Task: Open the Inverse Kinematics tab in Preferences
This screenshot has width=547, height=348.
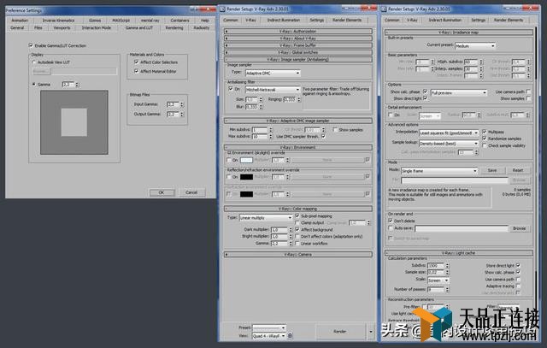Action: (x=58, y=21)
